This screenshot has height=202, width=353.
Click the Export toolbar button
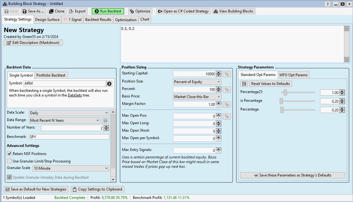pyautogui.click(x=77, y=11)
